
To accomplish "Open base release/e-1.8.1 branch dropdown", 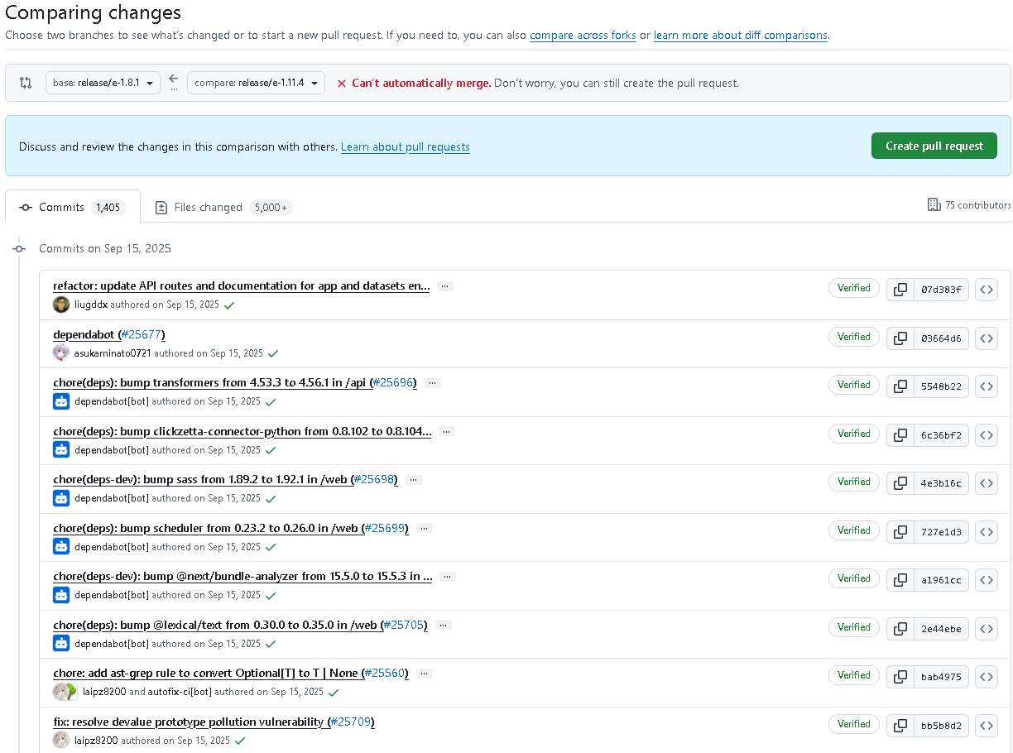I will coord(103,83).
